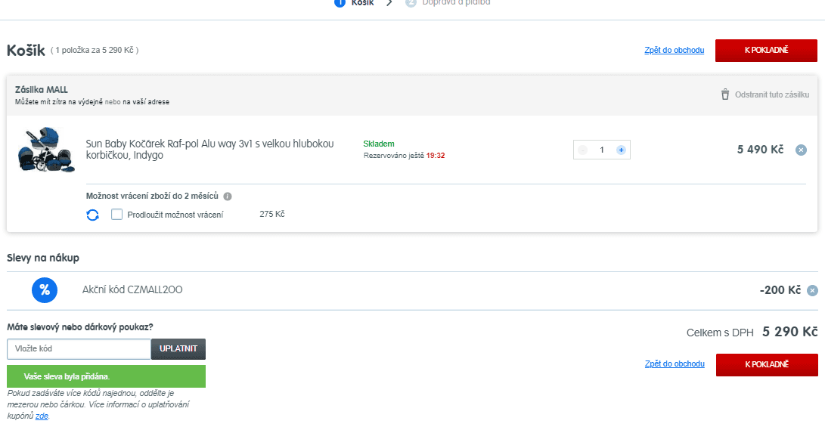
Task: Click the 5 490 Kč item price
Action: coord(760,150)
